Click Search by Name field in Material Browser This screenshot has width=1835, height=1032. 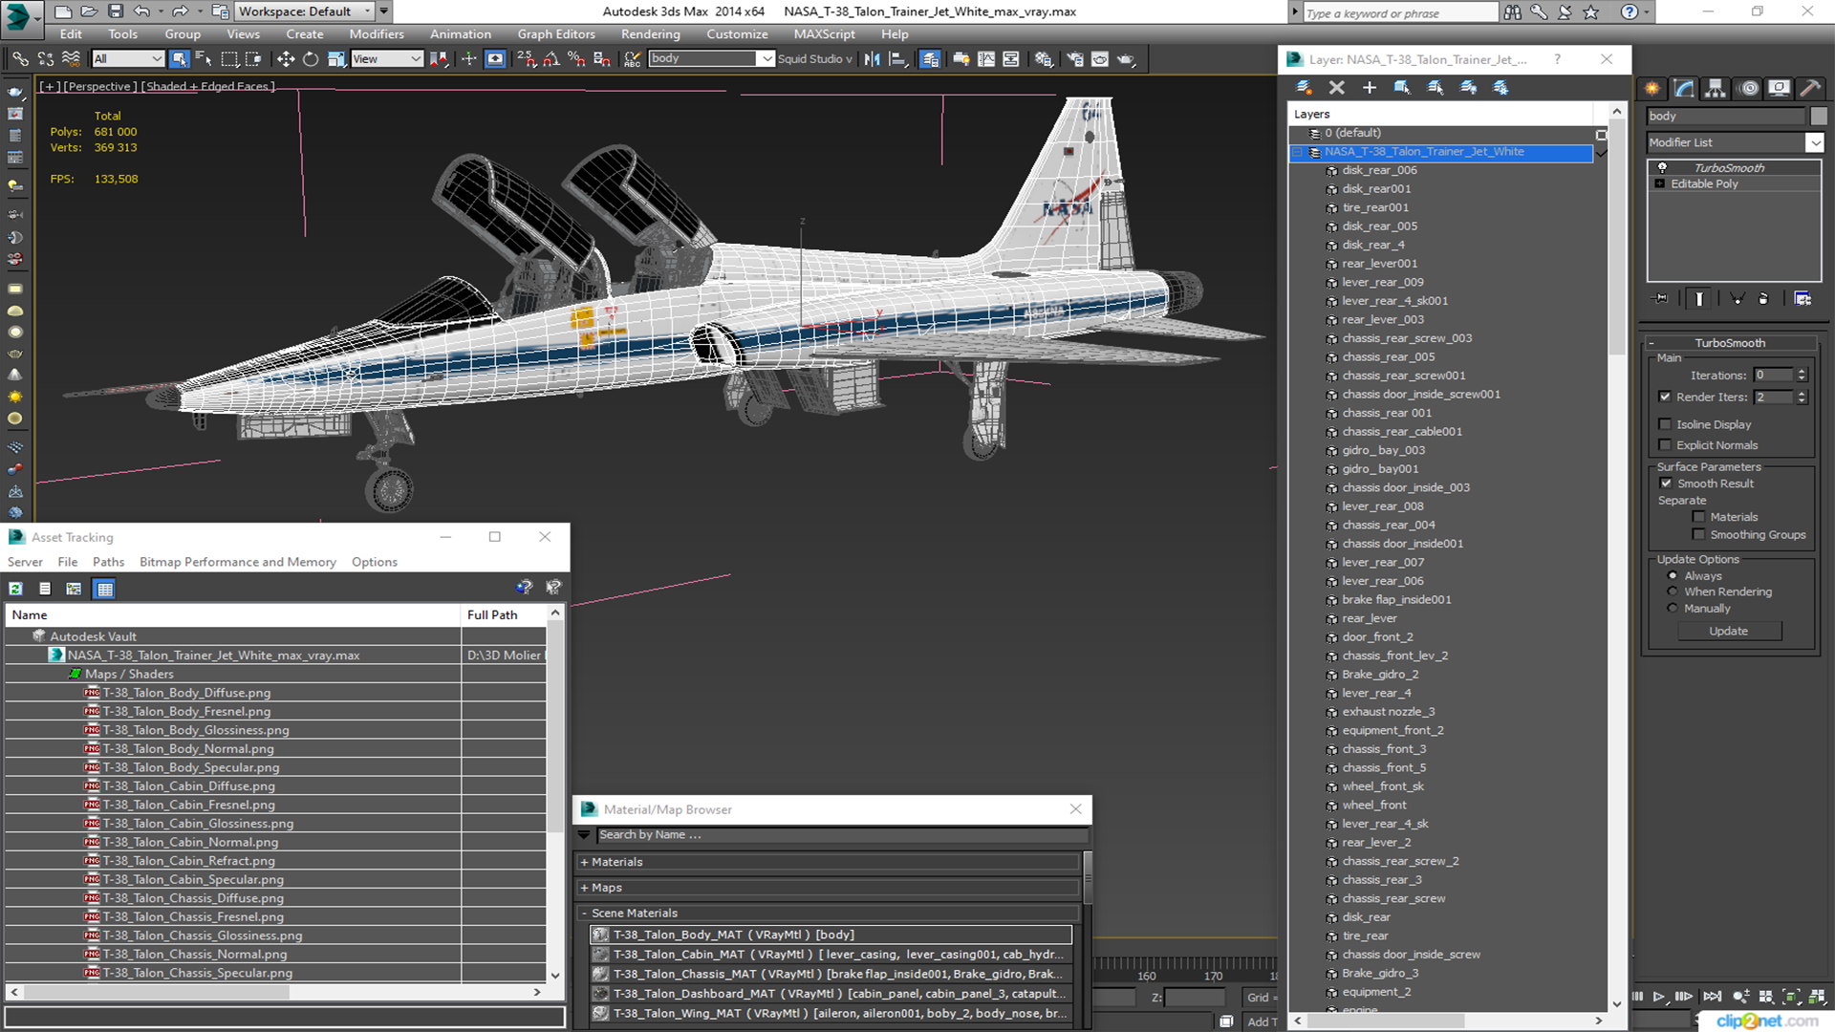click(x=841, y=835)
